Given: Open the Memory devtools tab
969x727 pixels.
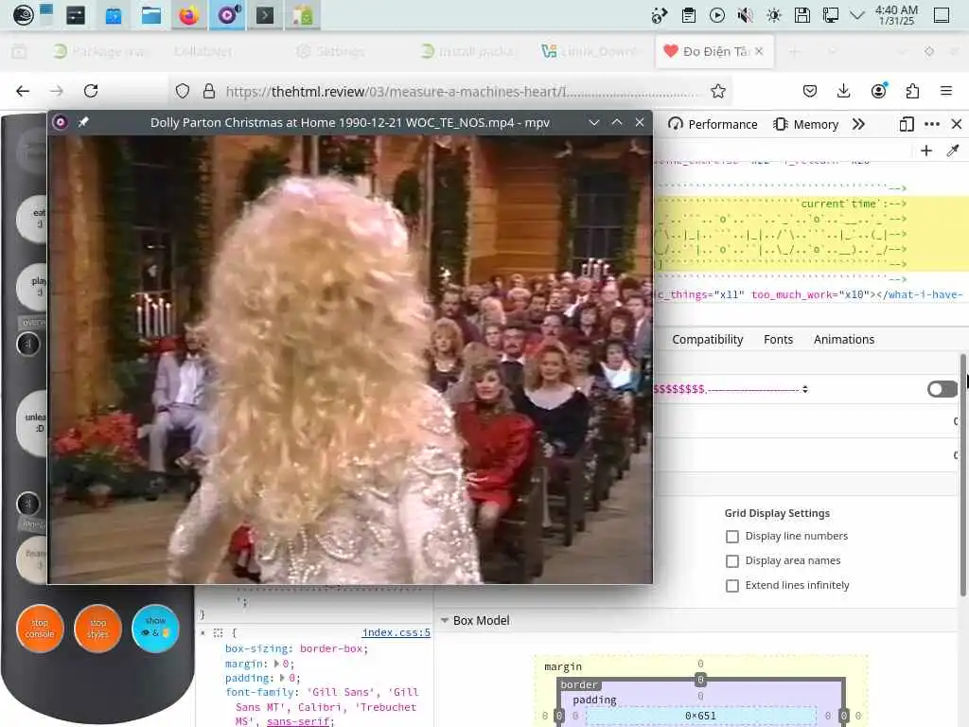Looking at the screenshot, I should tap(806, 124).
